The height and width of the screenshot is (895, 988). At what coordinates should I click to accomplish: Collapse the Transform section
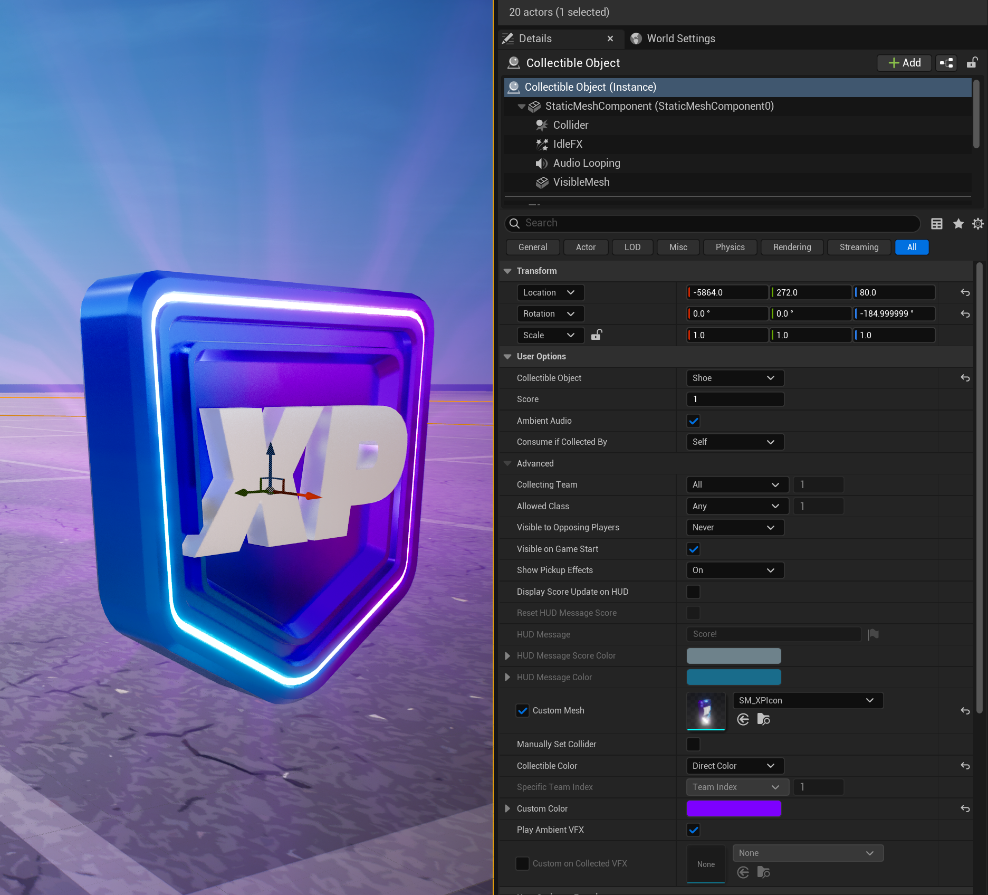[x=507, y=271]
